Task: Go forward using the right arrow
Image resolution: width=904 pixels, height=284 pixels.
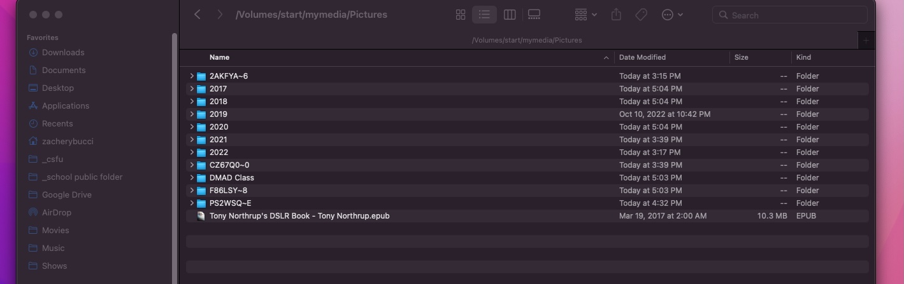Action: click(x=220, y=15)
